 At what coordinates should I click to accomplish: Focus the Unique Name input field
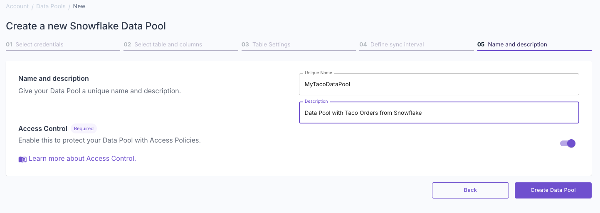(x=439, y=84)
